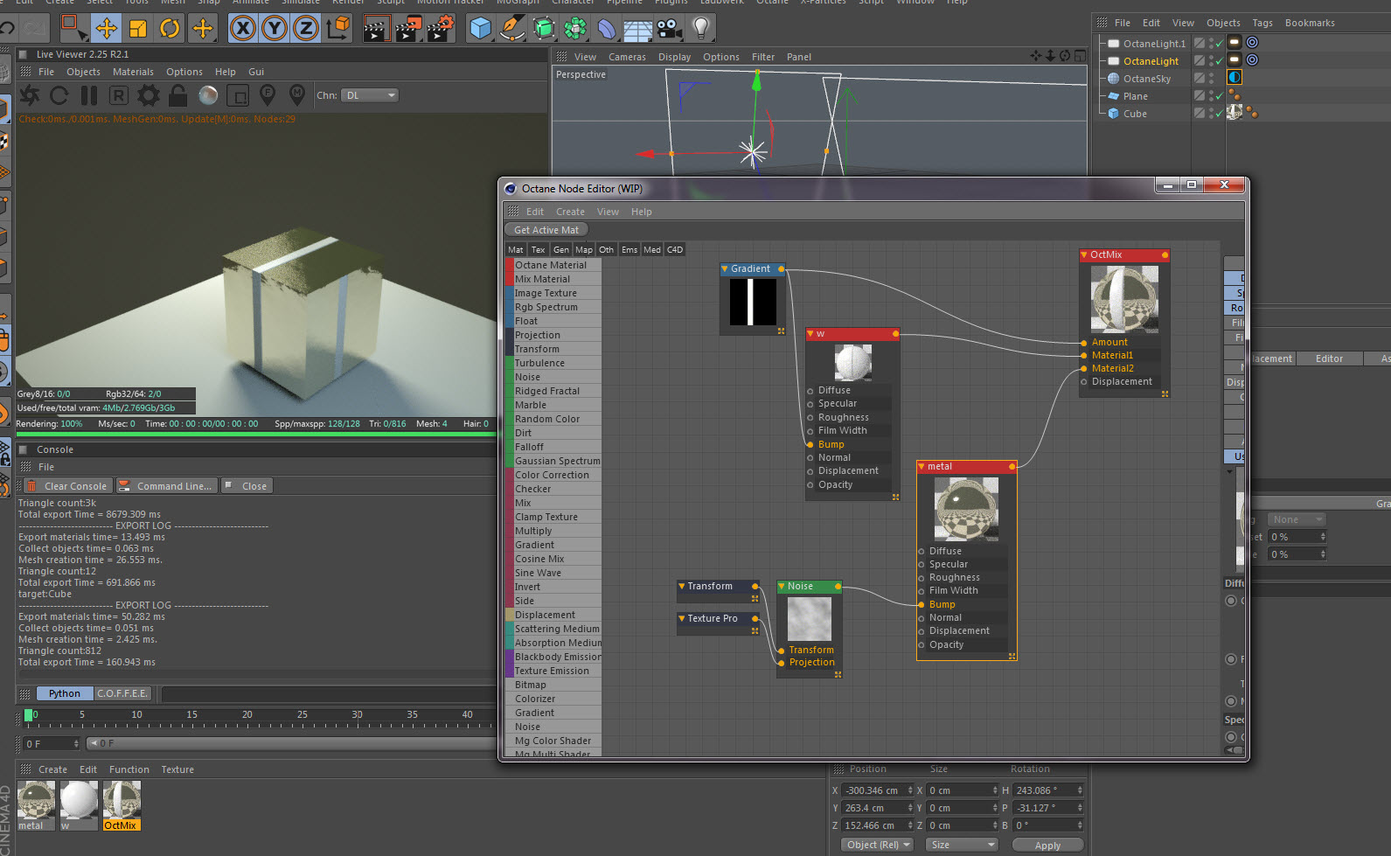Switch console to C.O.F.F.E.E. tab
Image resolution: width=1391 pixels, height=856 pixels.
click(x=122, y=693)
